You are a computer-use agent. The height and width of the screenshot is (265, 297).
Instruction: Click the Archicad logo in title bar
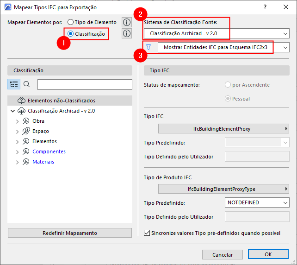(x=8, y=7)
